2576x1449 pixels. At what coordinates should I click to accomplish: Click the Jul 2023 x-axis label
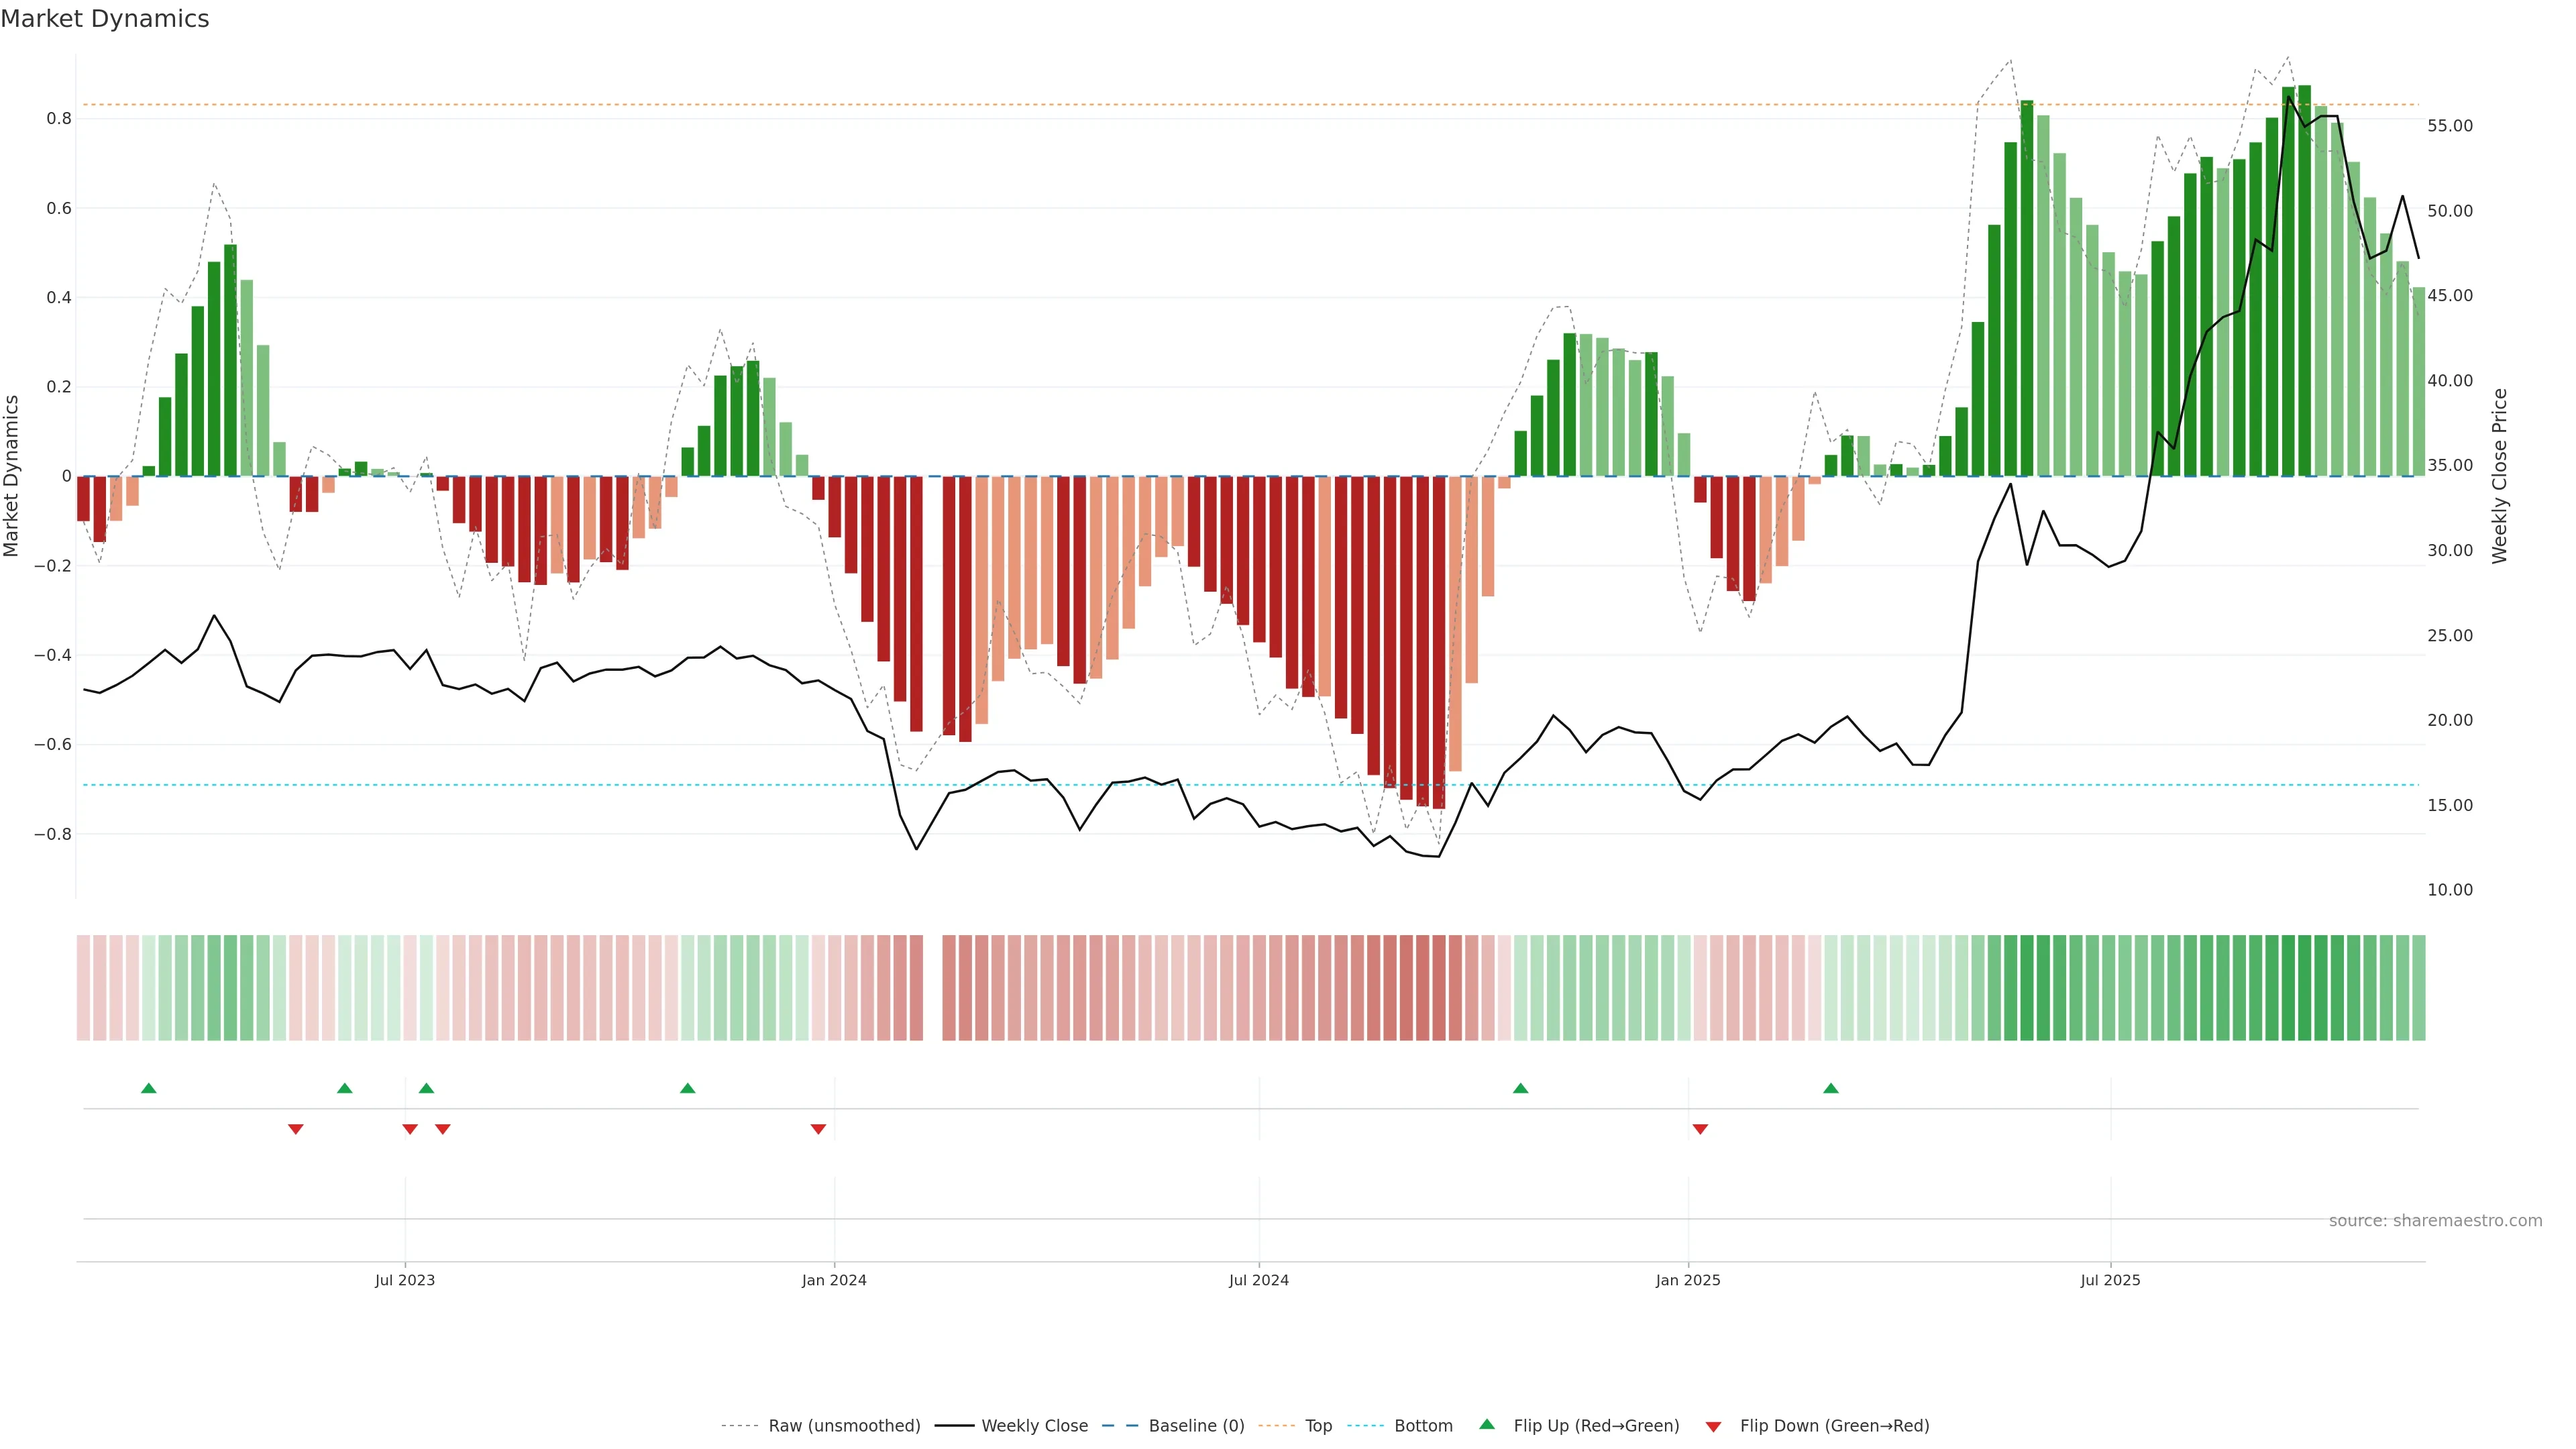pyautogui.click(x=405, y=1280)
